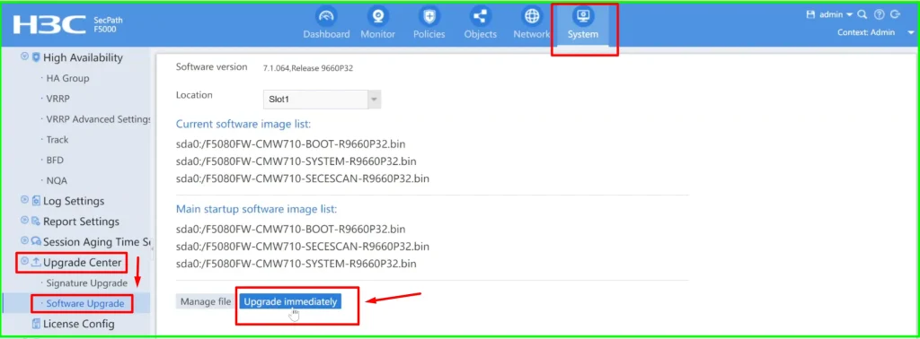
Task: Click the 'Software version' label
Action: pyautogui.click(x=212, y=66)
